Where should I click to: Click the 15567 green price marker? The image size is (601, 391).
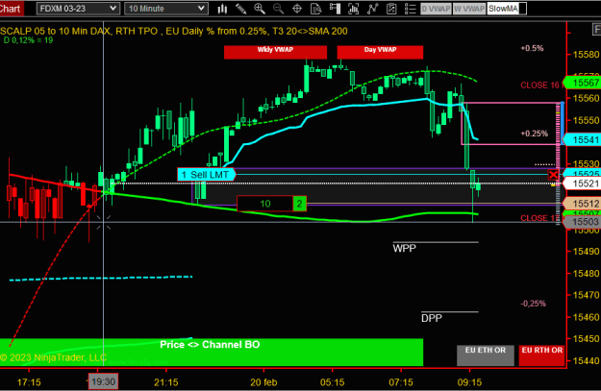click(583, 83)
